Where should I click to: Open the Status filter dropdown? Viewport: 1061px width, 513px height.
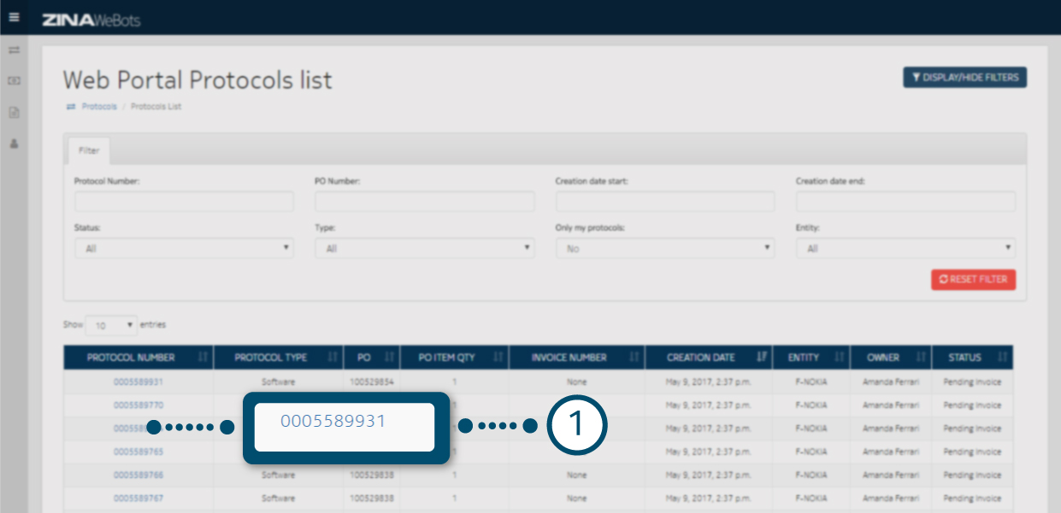(184, 248)
